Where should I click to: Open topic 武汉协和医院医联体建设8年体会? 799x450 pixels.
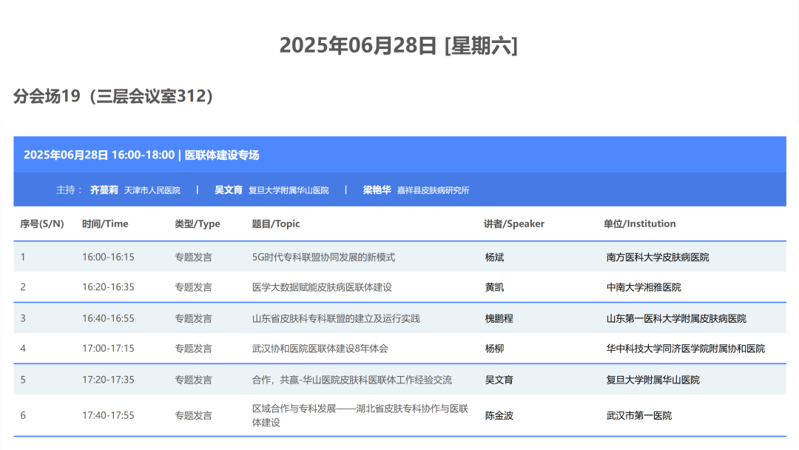tap(321, 348)
